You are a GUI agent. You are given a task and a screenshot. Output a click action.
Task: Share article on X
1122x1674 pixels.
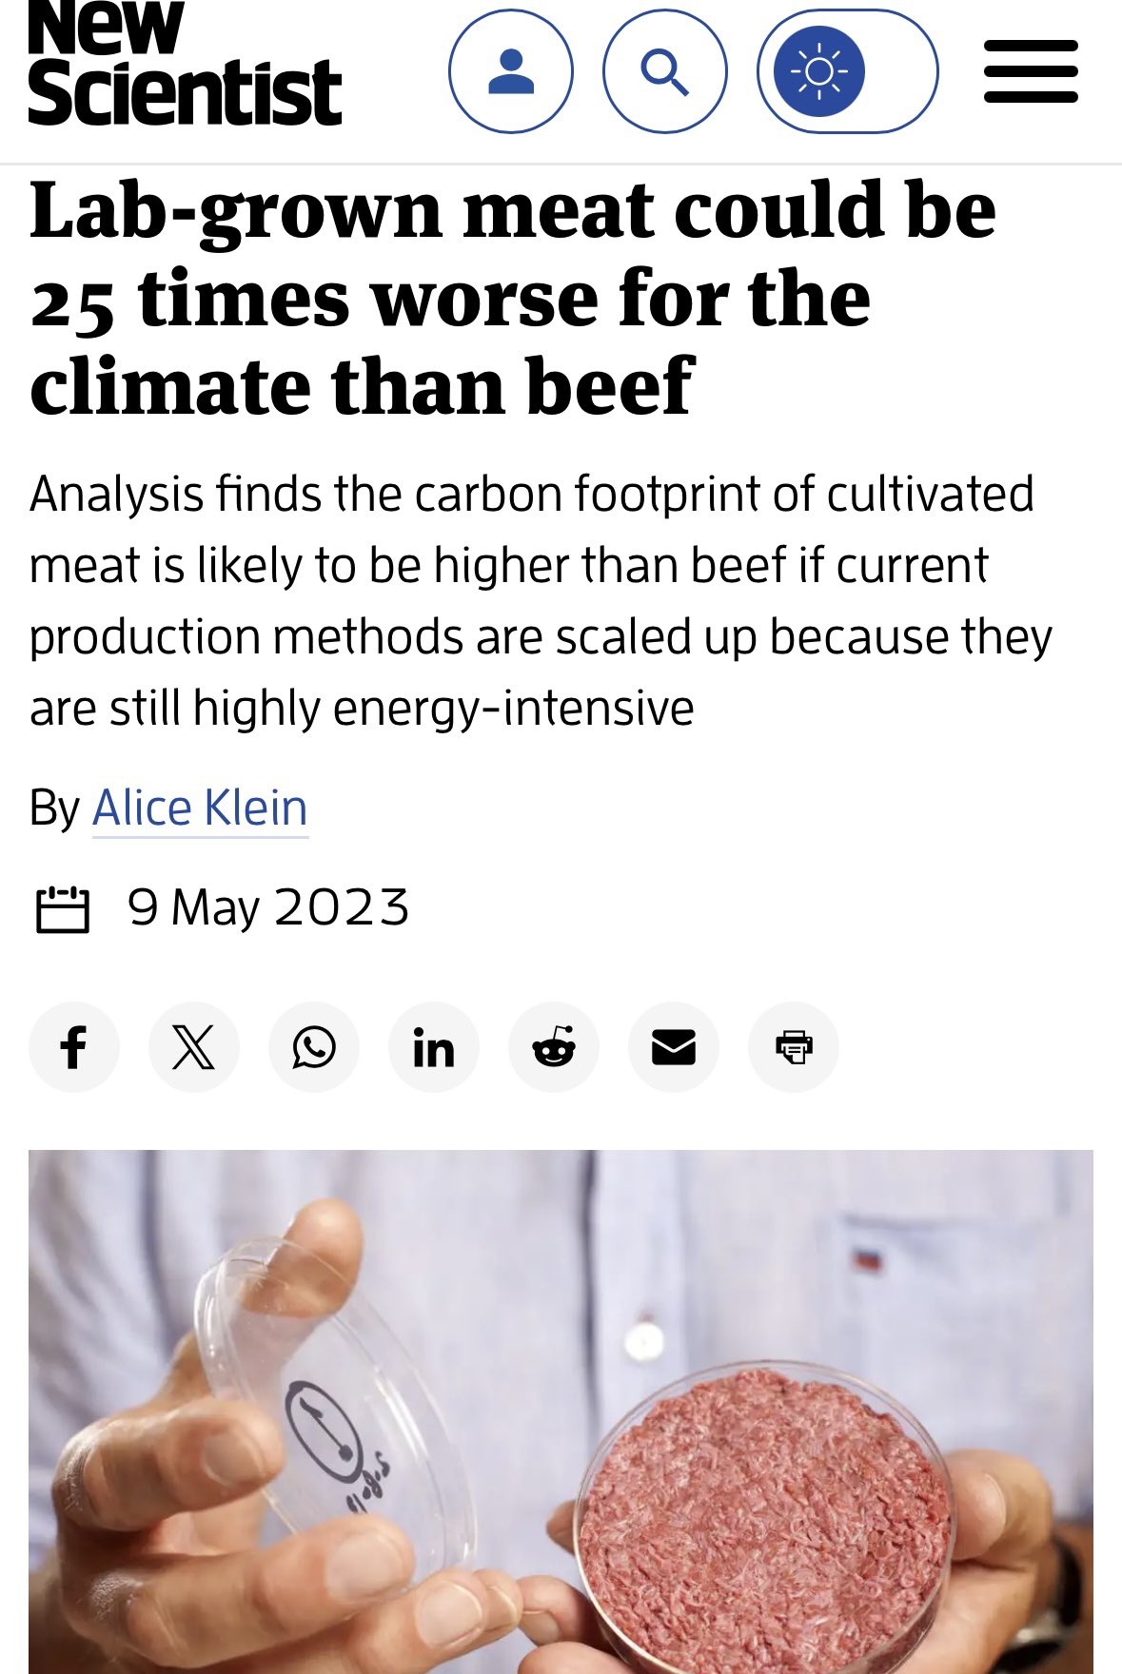pyautogui.click(x=194, y=1047)
